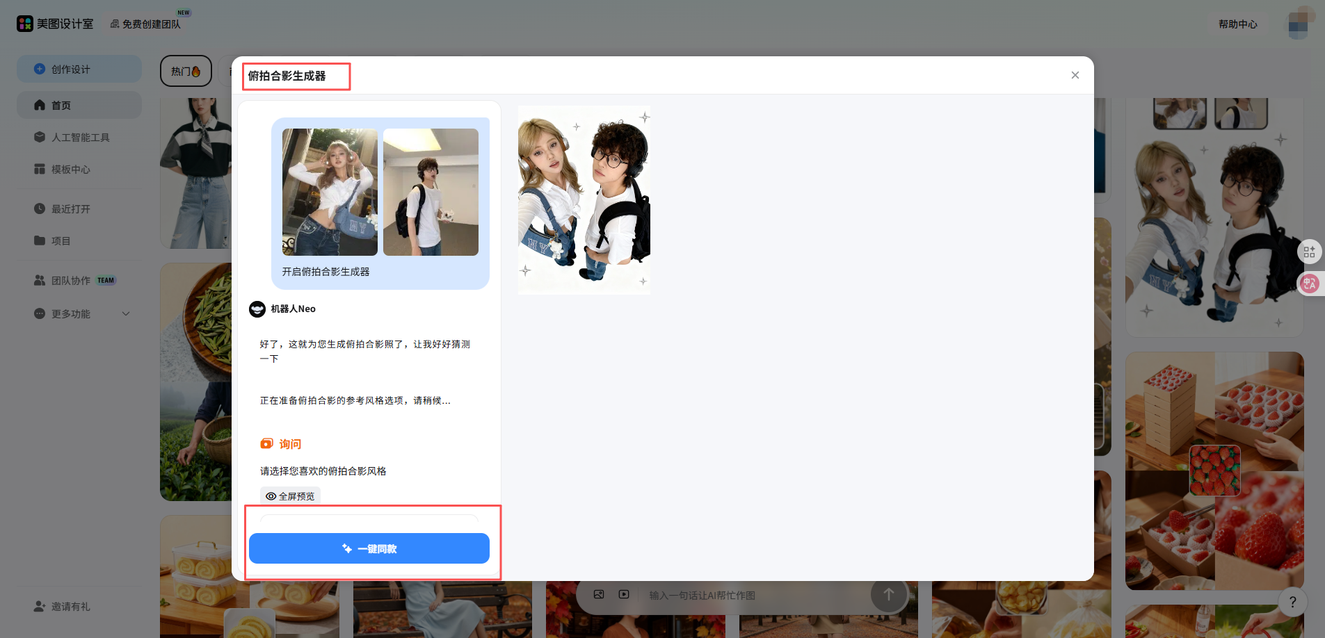1325x638 pixels.
Task: Open 邀请有礼 at sidebar bottom
Action: pyautogui.click(x=70, y=607)
